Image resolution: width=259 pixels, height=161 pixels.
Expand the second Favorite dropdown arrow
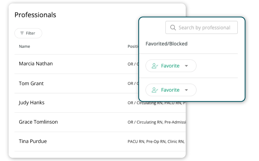pyautogui.click(x=186, y=90)
